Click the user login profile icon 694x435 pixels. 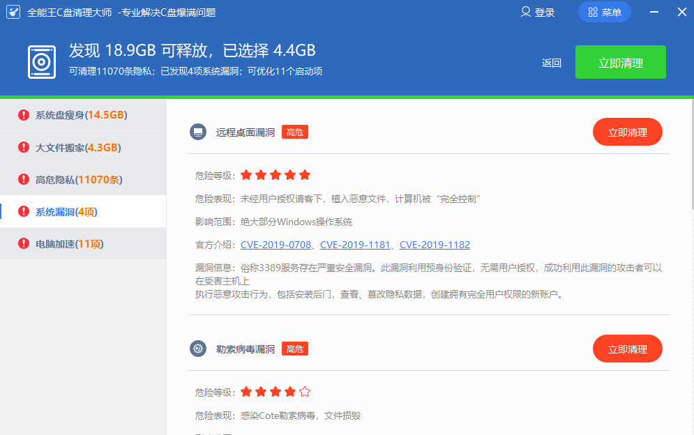pos(526,12)
